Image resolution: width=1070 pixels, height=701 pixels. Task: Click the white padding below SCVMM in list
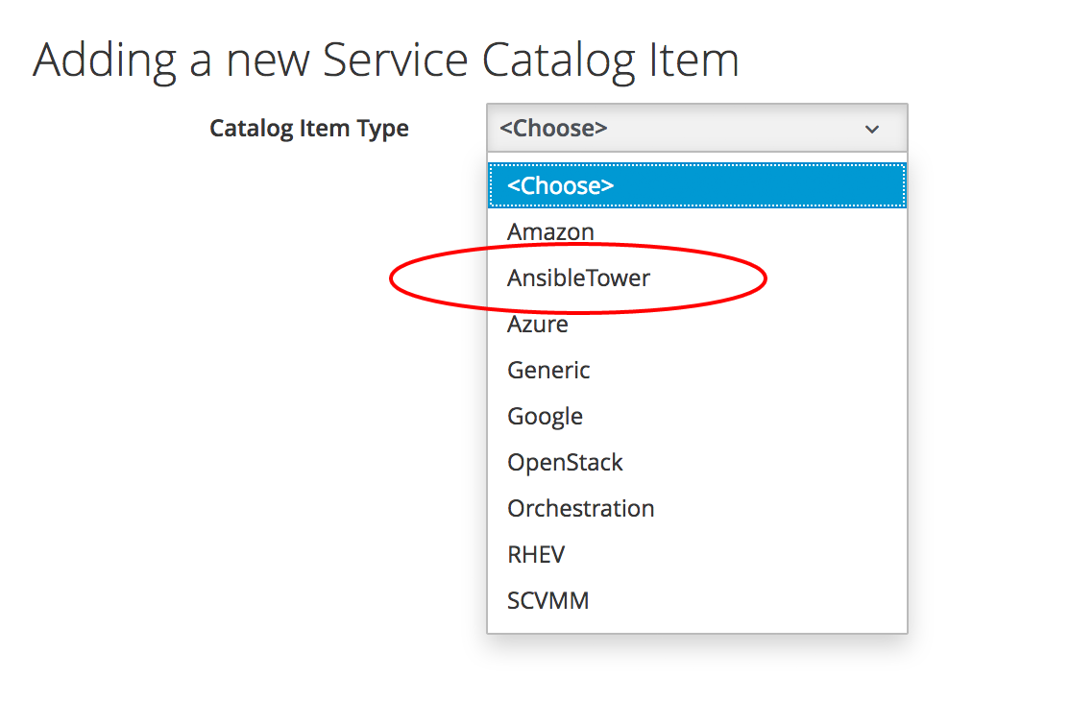[695, 624]
